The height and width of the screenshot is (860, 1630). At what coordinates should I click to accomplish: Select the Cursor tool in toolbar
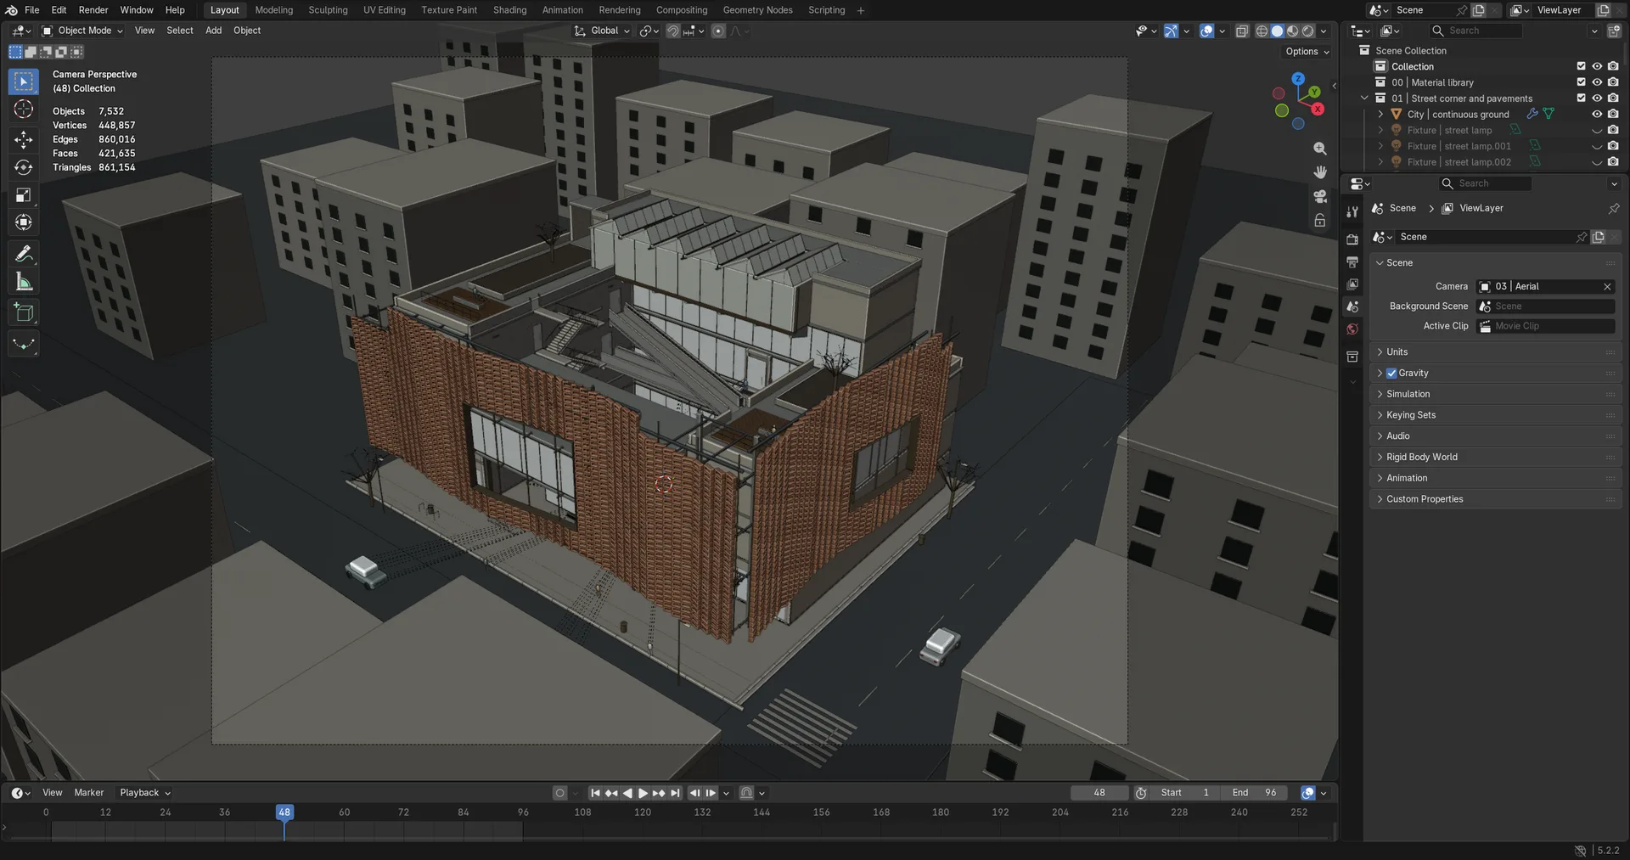[24, 110]
